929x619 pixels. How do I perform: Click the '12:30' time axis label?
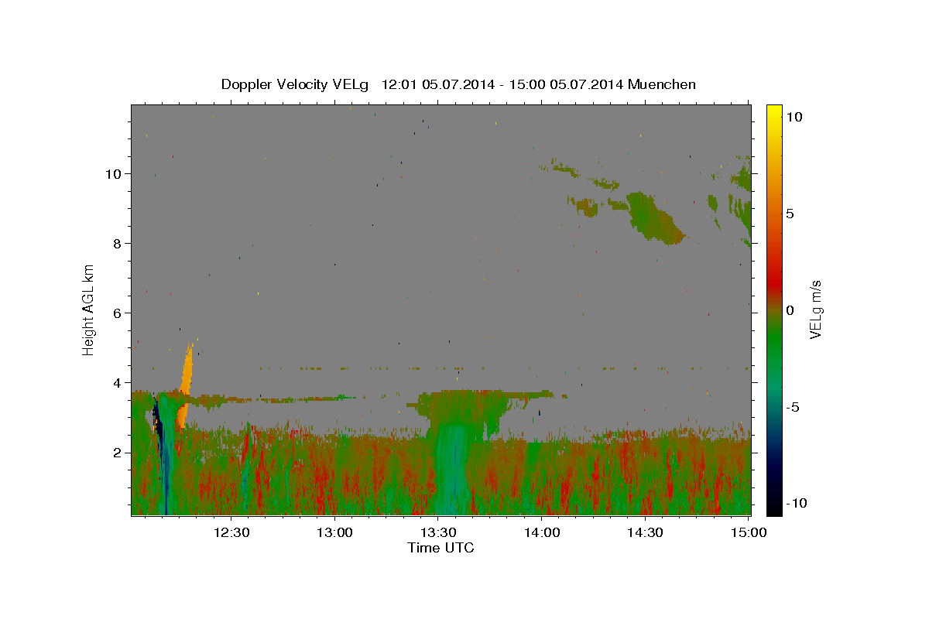(231, 533)
